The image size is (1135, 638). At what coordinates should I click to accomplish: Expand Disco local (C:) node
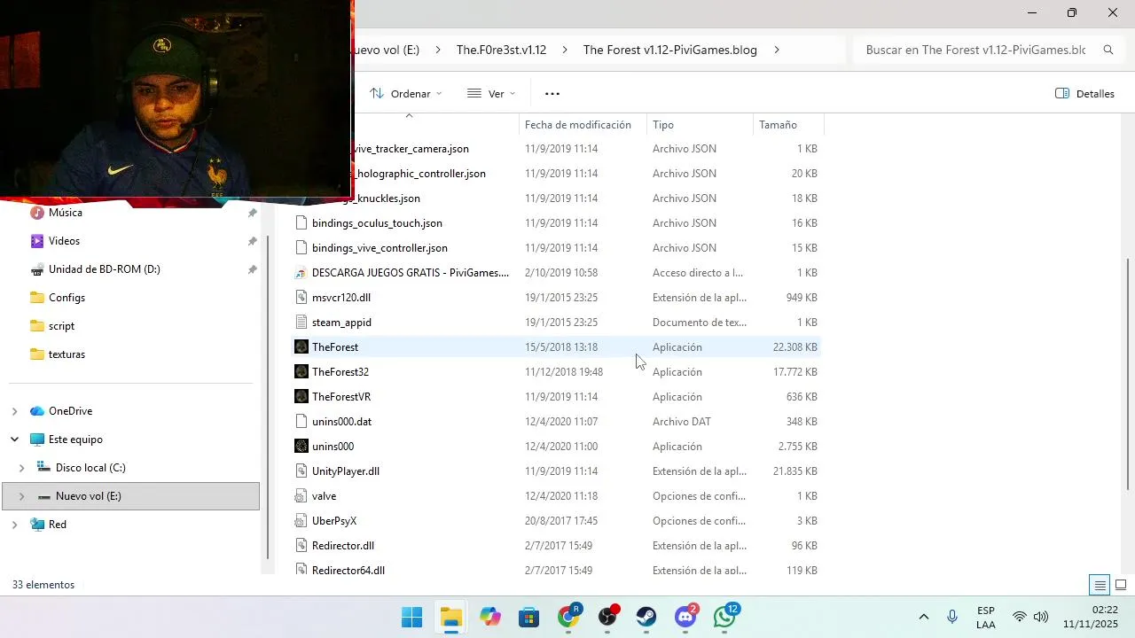click(21, 468)
